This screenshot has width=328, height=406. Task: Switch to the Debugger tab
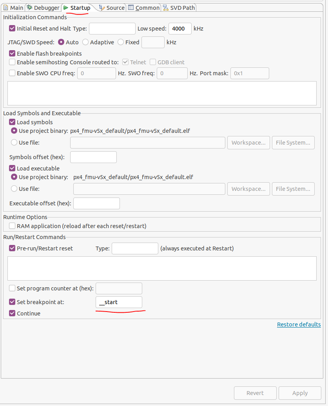click(x=43, y=8)
